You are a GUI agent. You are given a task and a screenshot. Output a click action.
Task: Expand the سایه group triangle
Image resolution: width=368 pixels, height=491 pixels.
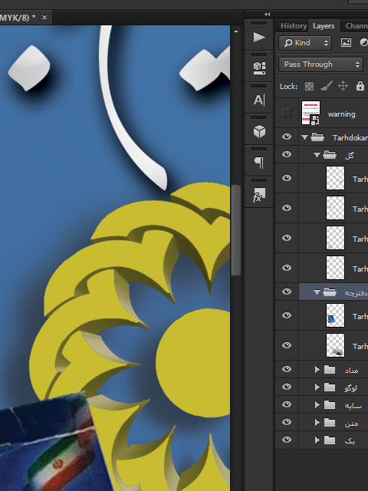[317, 404]
